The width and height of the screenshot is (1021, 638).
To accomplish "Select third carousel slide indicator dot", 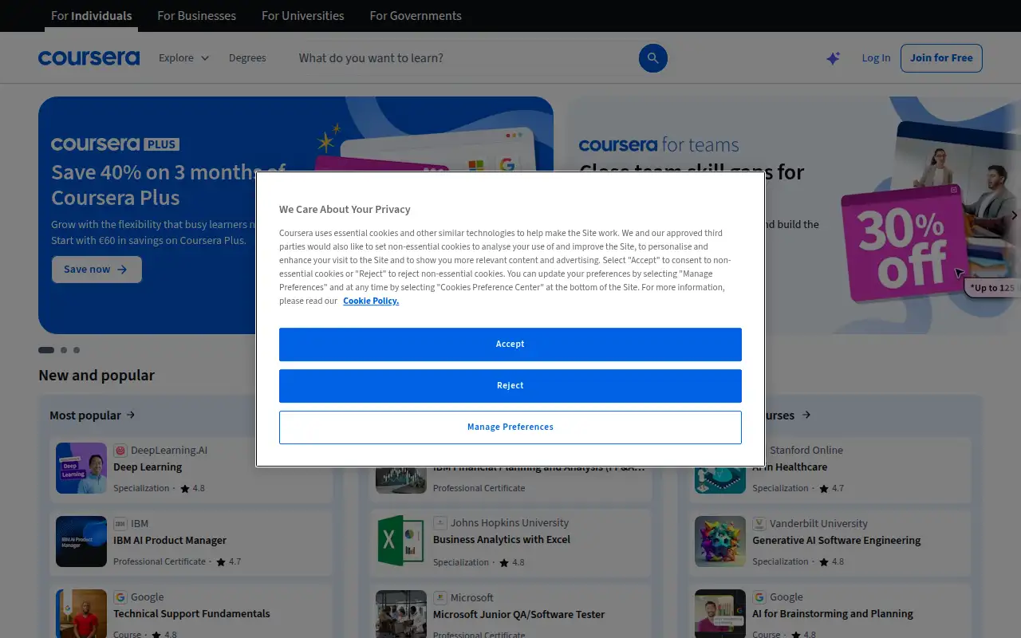I will (x=77, y=350).
